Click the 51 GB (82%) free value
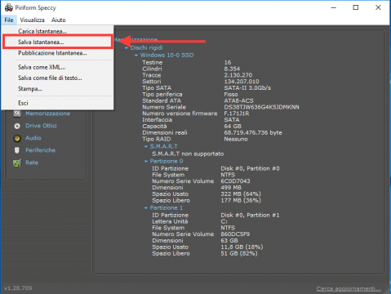This screenshot has height=294, width=391. 239,253
